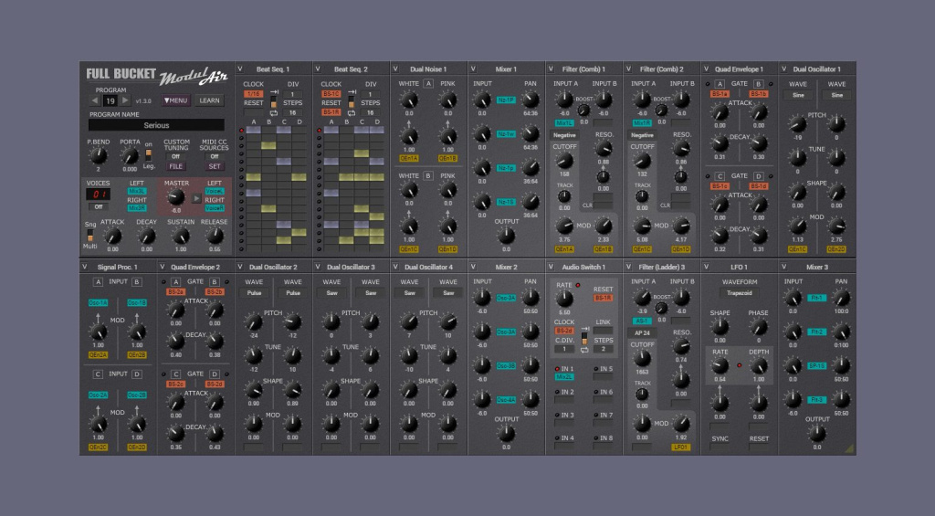Click the VoiceR right master source
935x516 pixels.
coord(214,208)
